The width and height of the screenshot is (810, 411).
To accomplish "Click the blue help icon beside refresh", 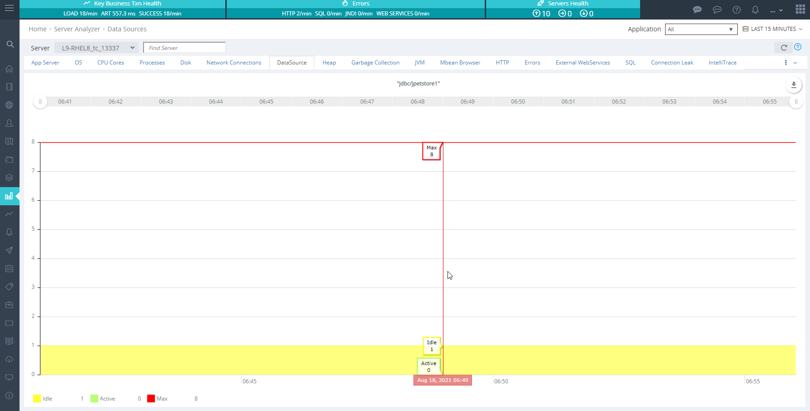I will 798,47.
